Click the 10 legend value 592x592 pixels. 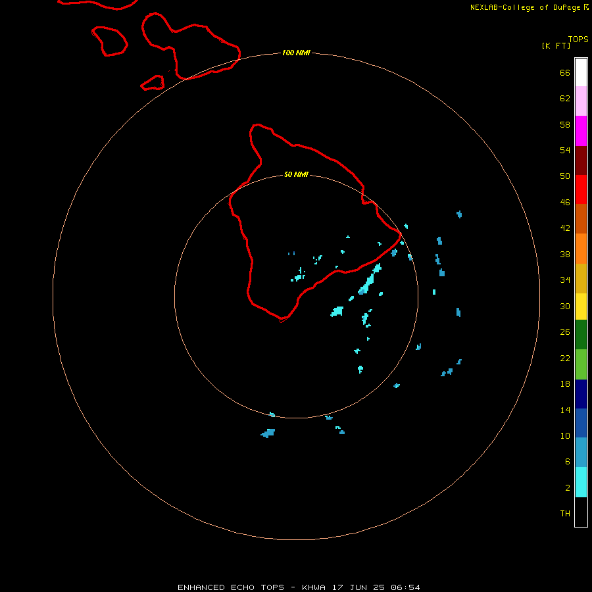click(x=565, y=436)
